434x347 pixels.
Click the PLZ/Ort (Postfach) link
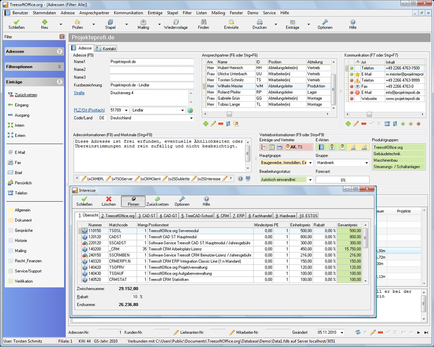tap(89, 111)
